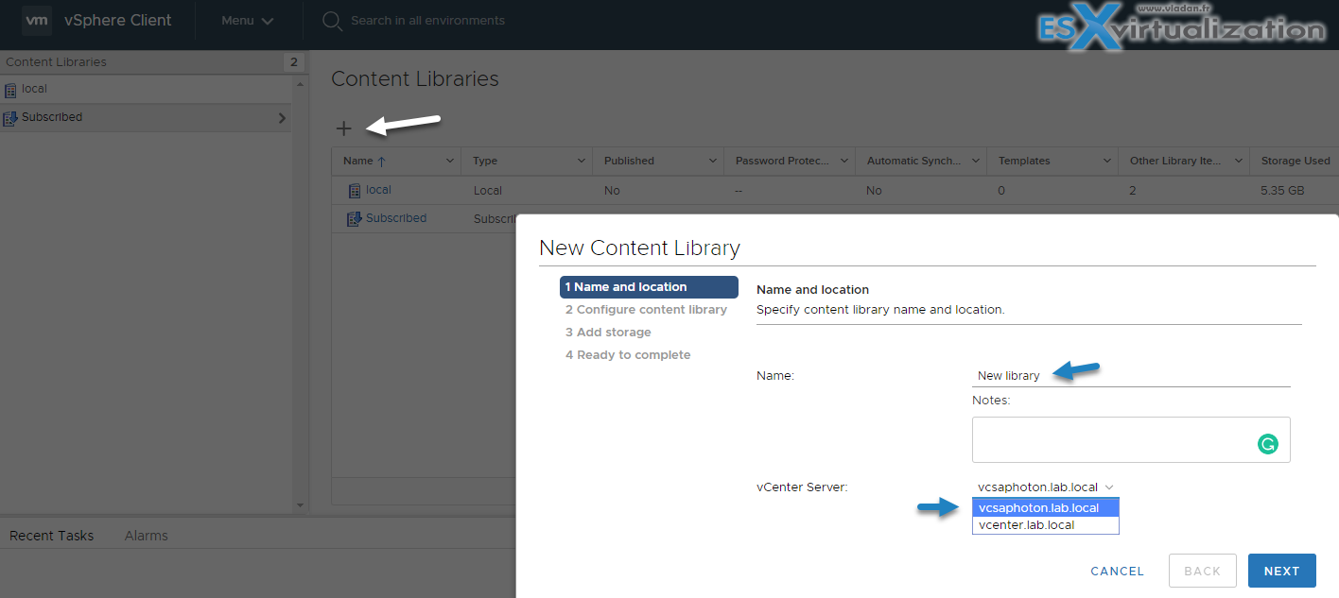
Task: Go to step 3 Add storage
Action: pyautogui.click(x=608, y=333)
